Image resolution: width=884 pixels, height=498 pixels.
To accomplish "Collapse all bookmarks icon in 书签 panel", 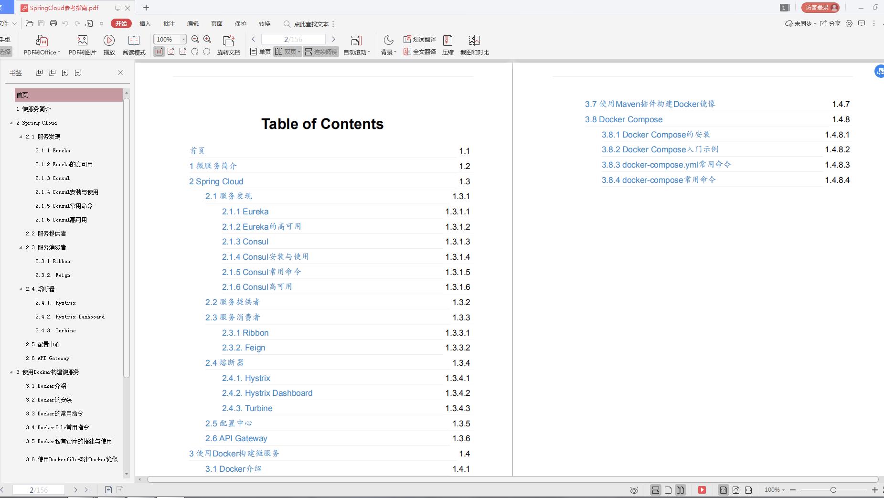I will 53,73.
